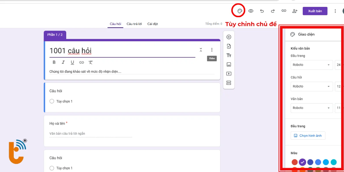Import questions from another form

[x=229, y=46]
